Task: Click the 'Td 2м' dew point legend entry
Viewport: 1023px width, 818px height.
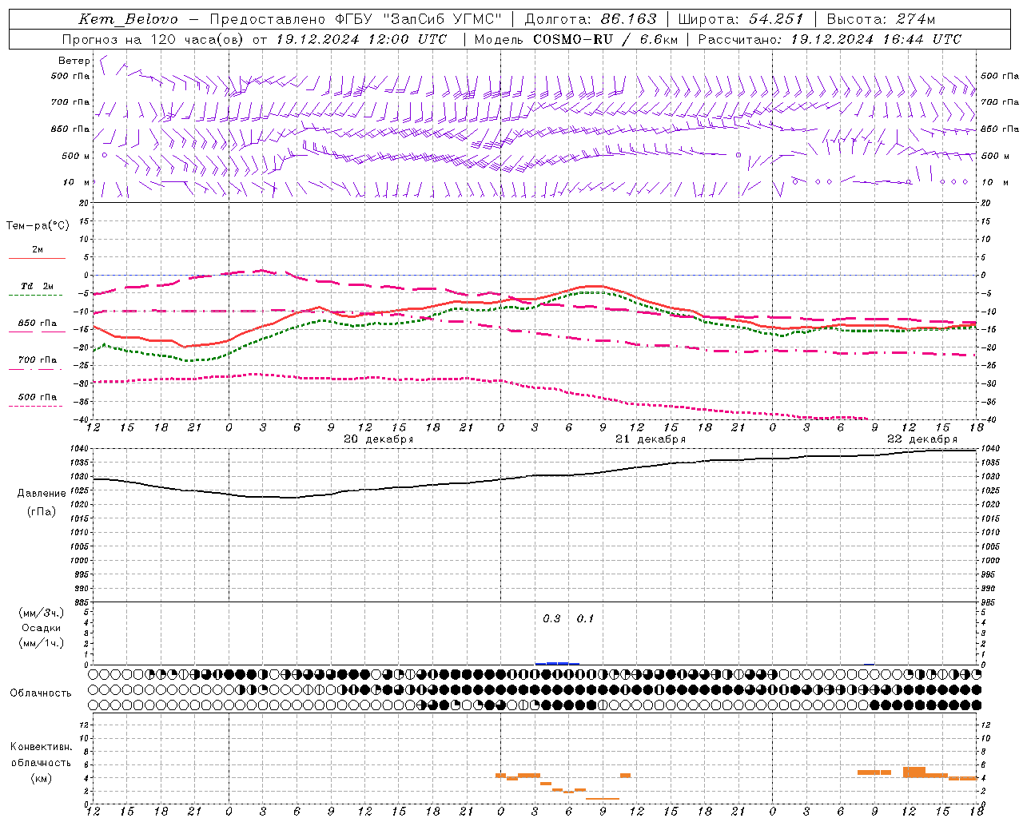Action: tap(38, 286)
